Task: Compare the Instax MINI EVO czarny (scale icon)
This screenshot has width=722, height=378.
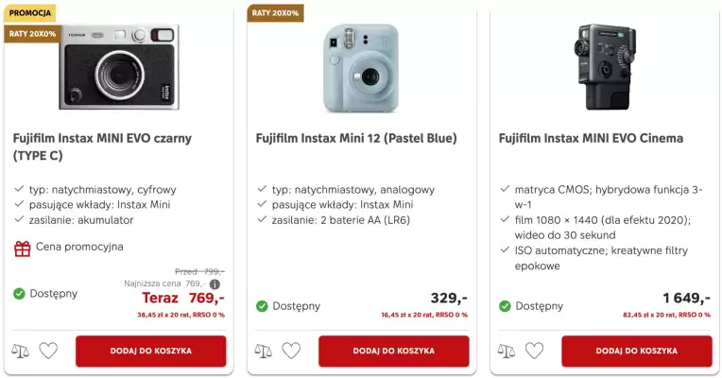Action: (x=21, y=351)
